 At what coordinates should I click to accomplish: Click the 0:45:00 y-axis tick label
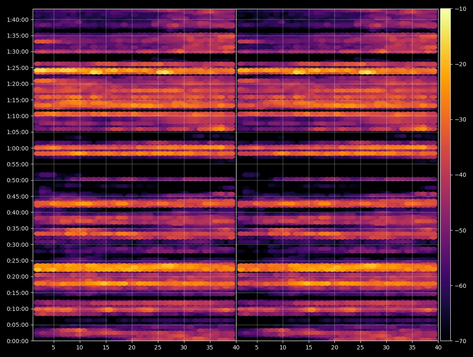tap(18, 196)
